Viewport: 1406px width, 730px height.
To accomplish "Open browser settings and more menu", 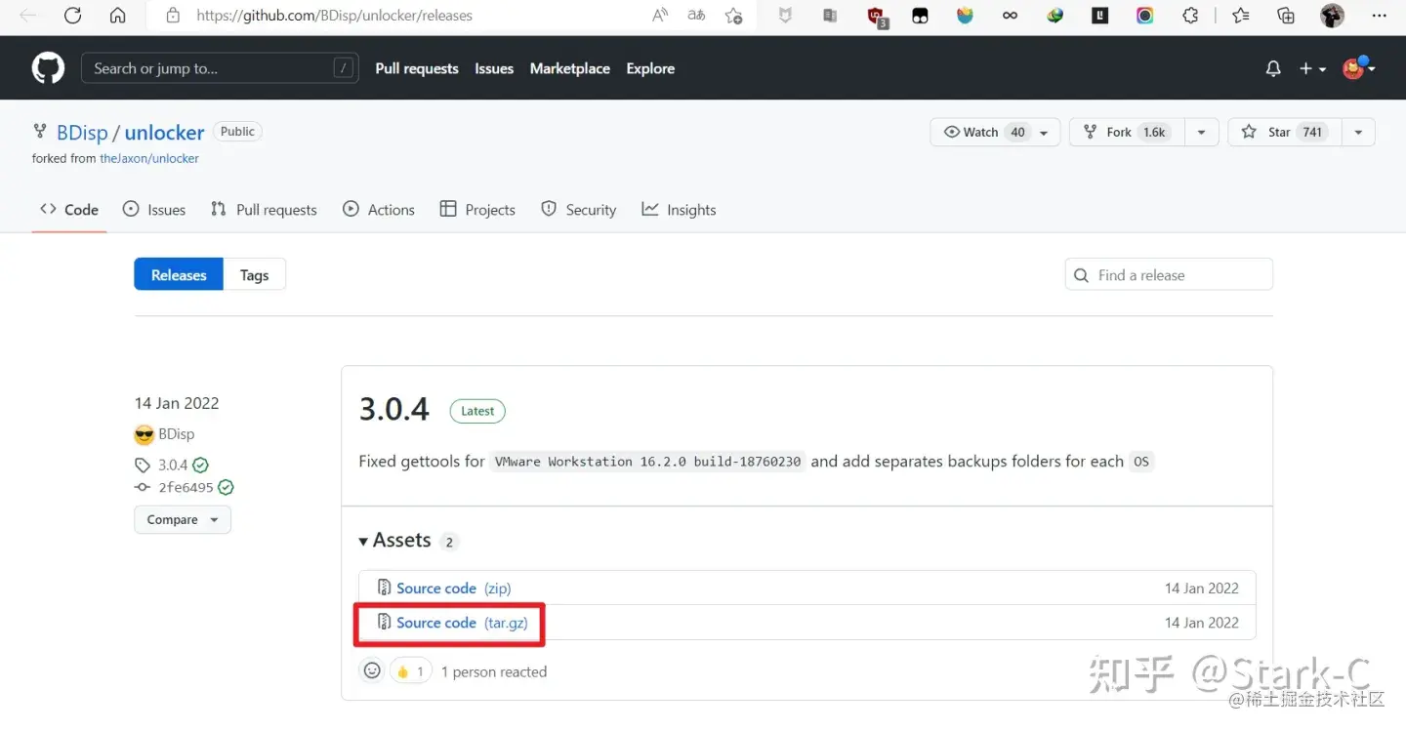I will coord(1380,16).
